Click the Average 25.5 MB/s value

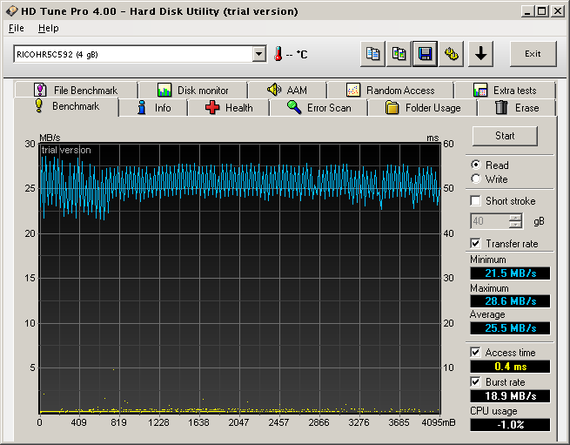tap(510, 327)
